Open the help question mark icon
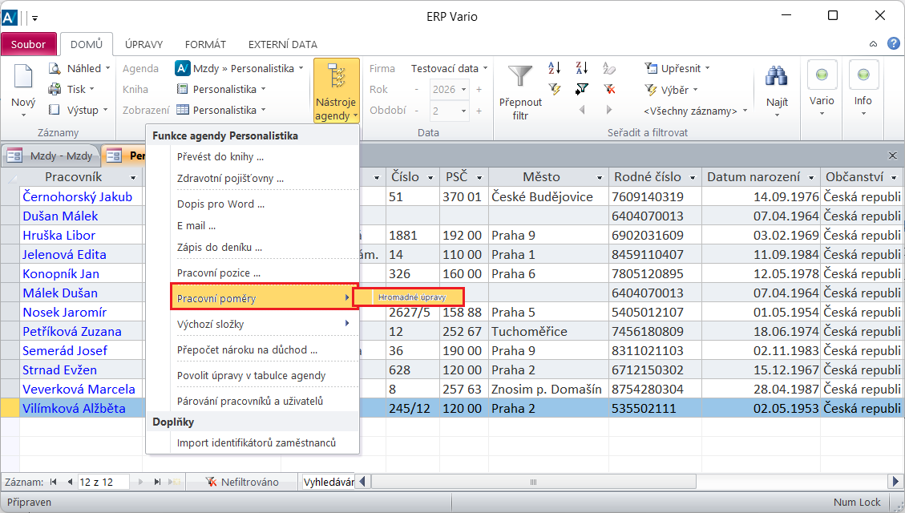905x513 pixels. coord(893,43)
